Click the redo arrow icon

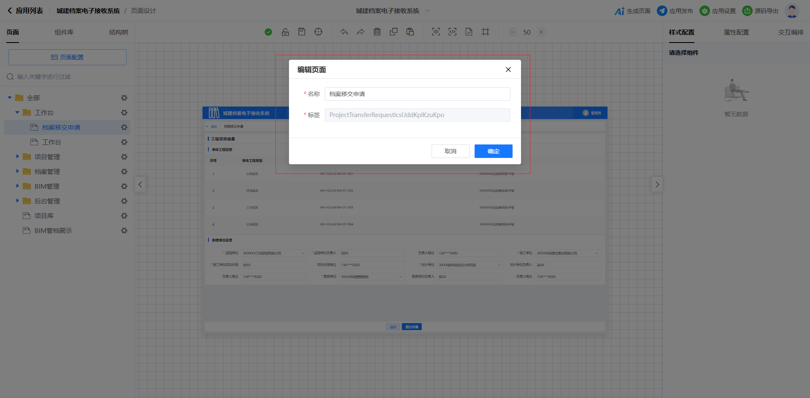(x=361, y=32)
